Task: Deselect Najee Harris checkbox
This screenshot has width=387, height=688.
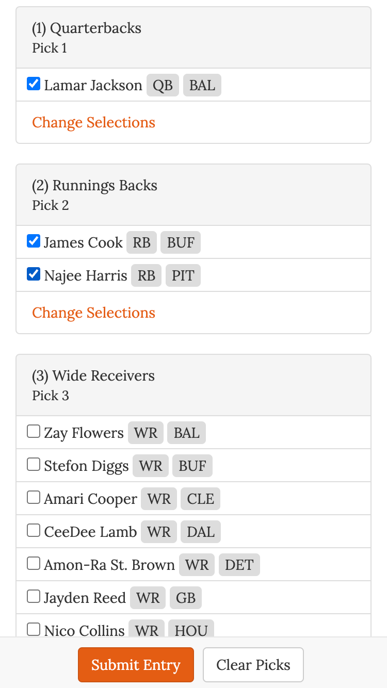Action: (34, 274)
